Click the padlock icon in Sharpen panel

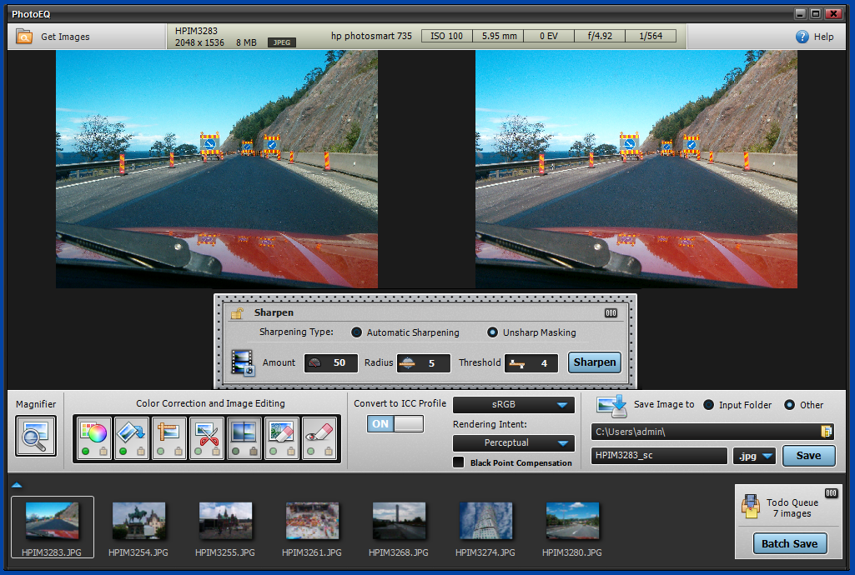click(237, 313)
